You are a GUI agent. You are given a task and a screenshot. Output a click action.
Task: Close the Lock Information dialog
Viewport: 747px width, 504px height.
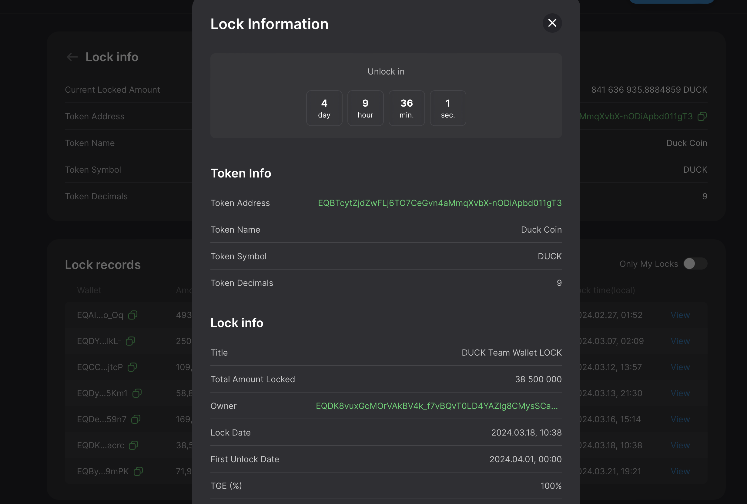552,23
